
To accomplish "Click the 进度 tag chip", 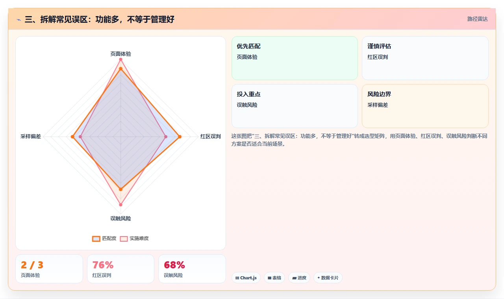I will click(x=299, y=278).
